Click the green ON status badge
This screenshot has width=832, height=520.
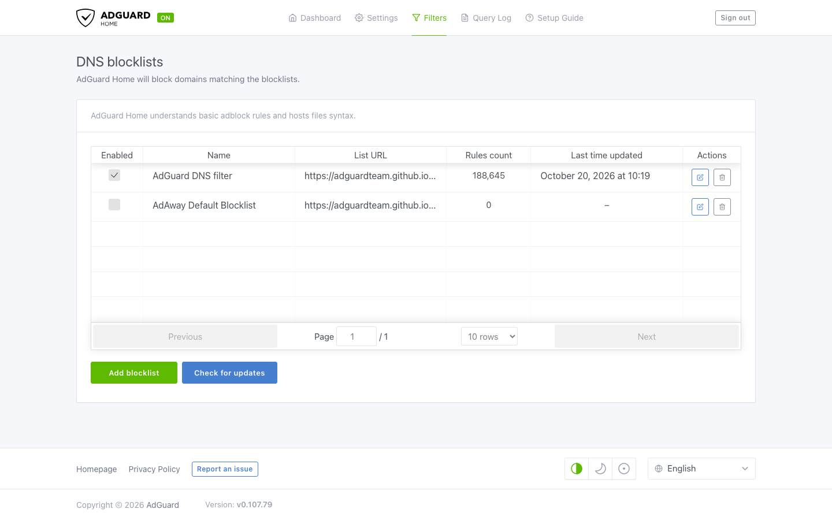click(165, 18)
